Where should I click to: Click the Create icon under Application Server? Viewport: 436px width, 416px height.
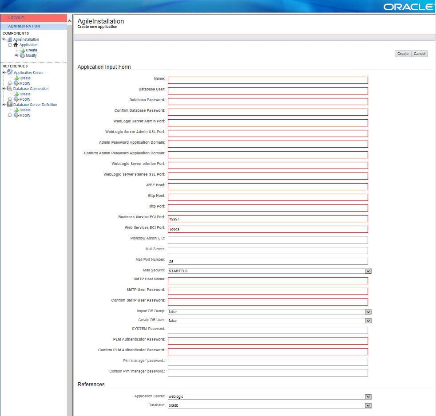coord(16,78)
